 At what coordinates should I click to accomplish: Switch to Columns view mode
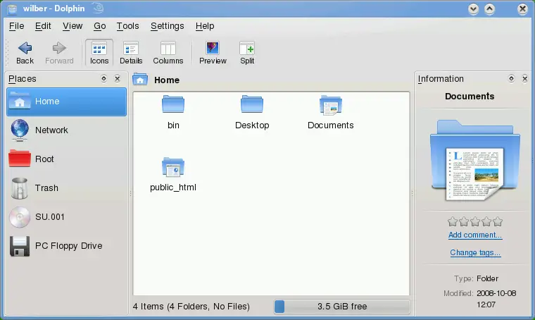click(168, 52)
